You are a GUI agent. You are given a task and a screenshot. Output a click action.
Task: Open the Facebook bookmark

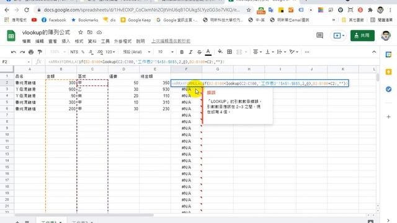tap(54, 20)
